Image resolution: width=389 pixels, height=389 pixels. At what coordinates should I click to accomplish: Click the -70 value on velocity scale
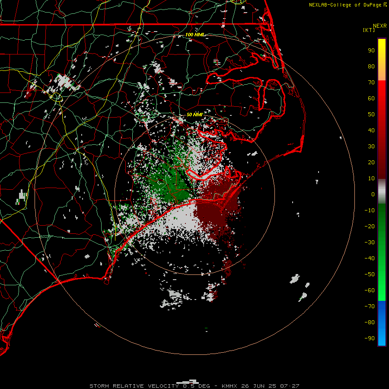click(x=370, y=306)
